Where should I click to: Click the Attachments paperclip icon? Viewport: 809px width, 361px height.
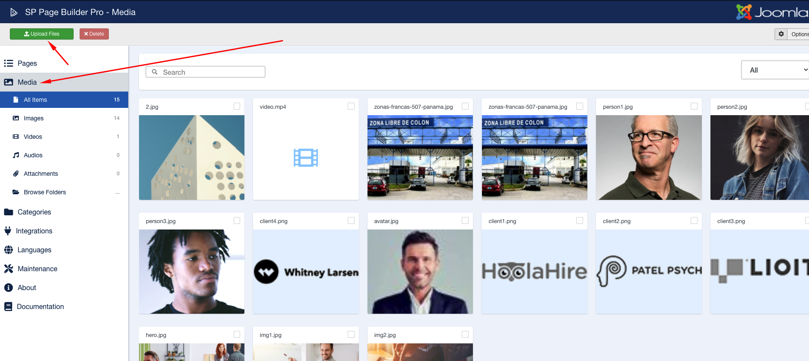coord(16,174)
